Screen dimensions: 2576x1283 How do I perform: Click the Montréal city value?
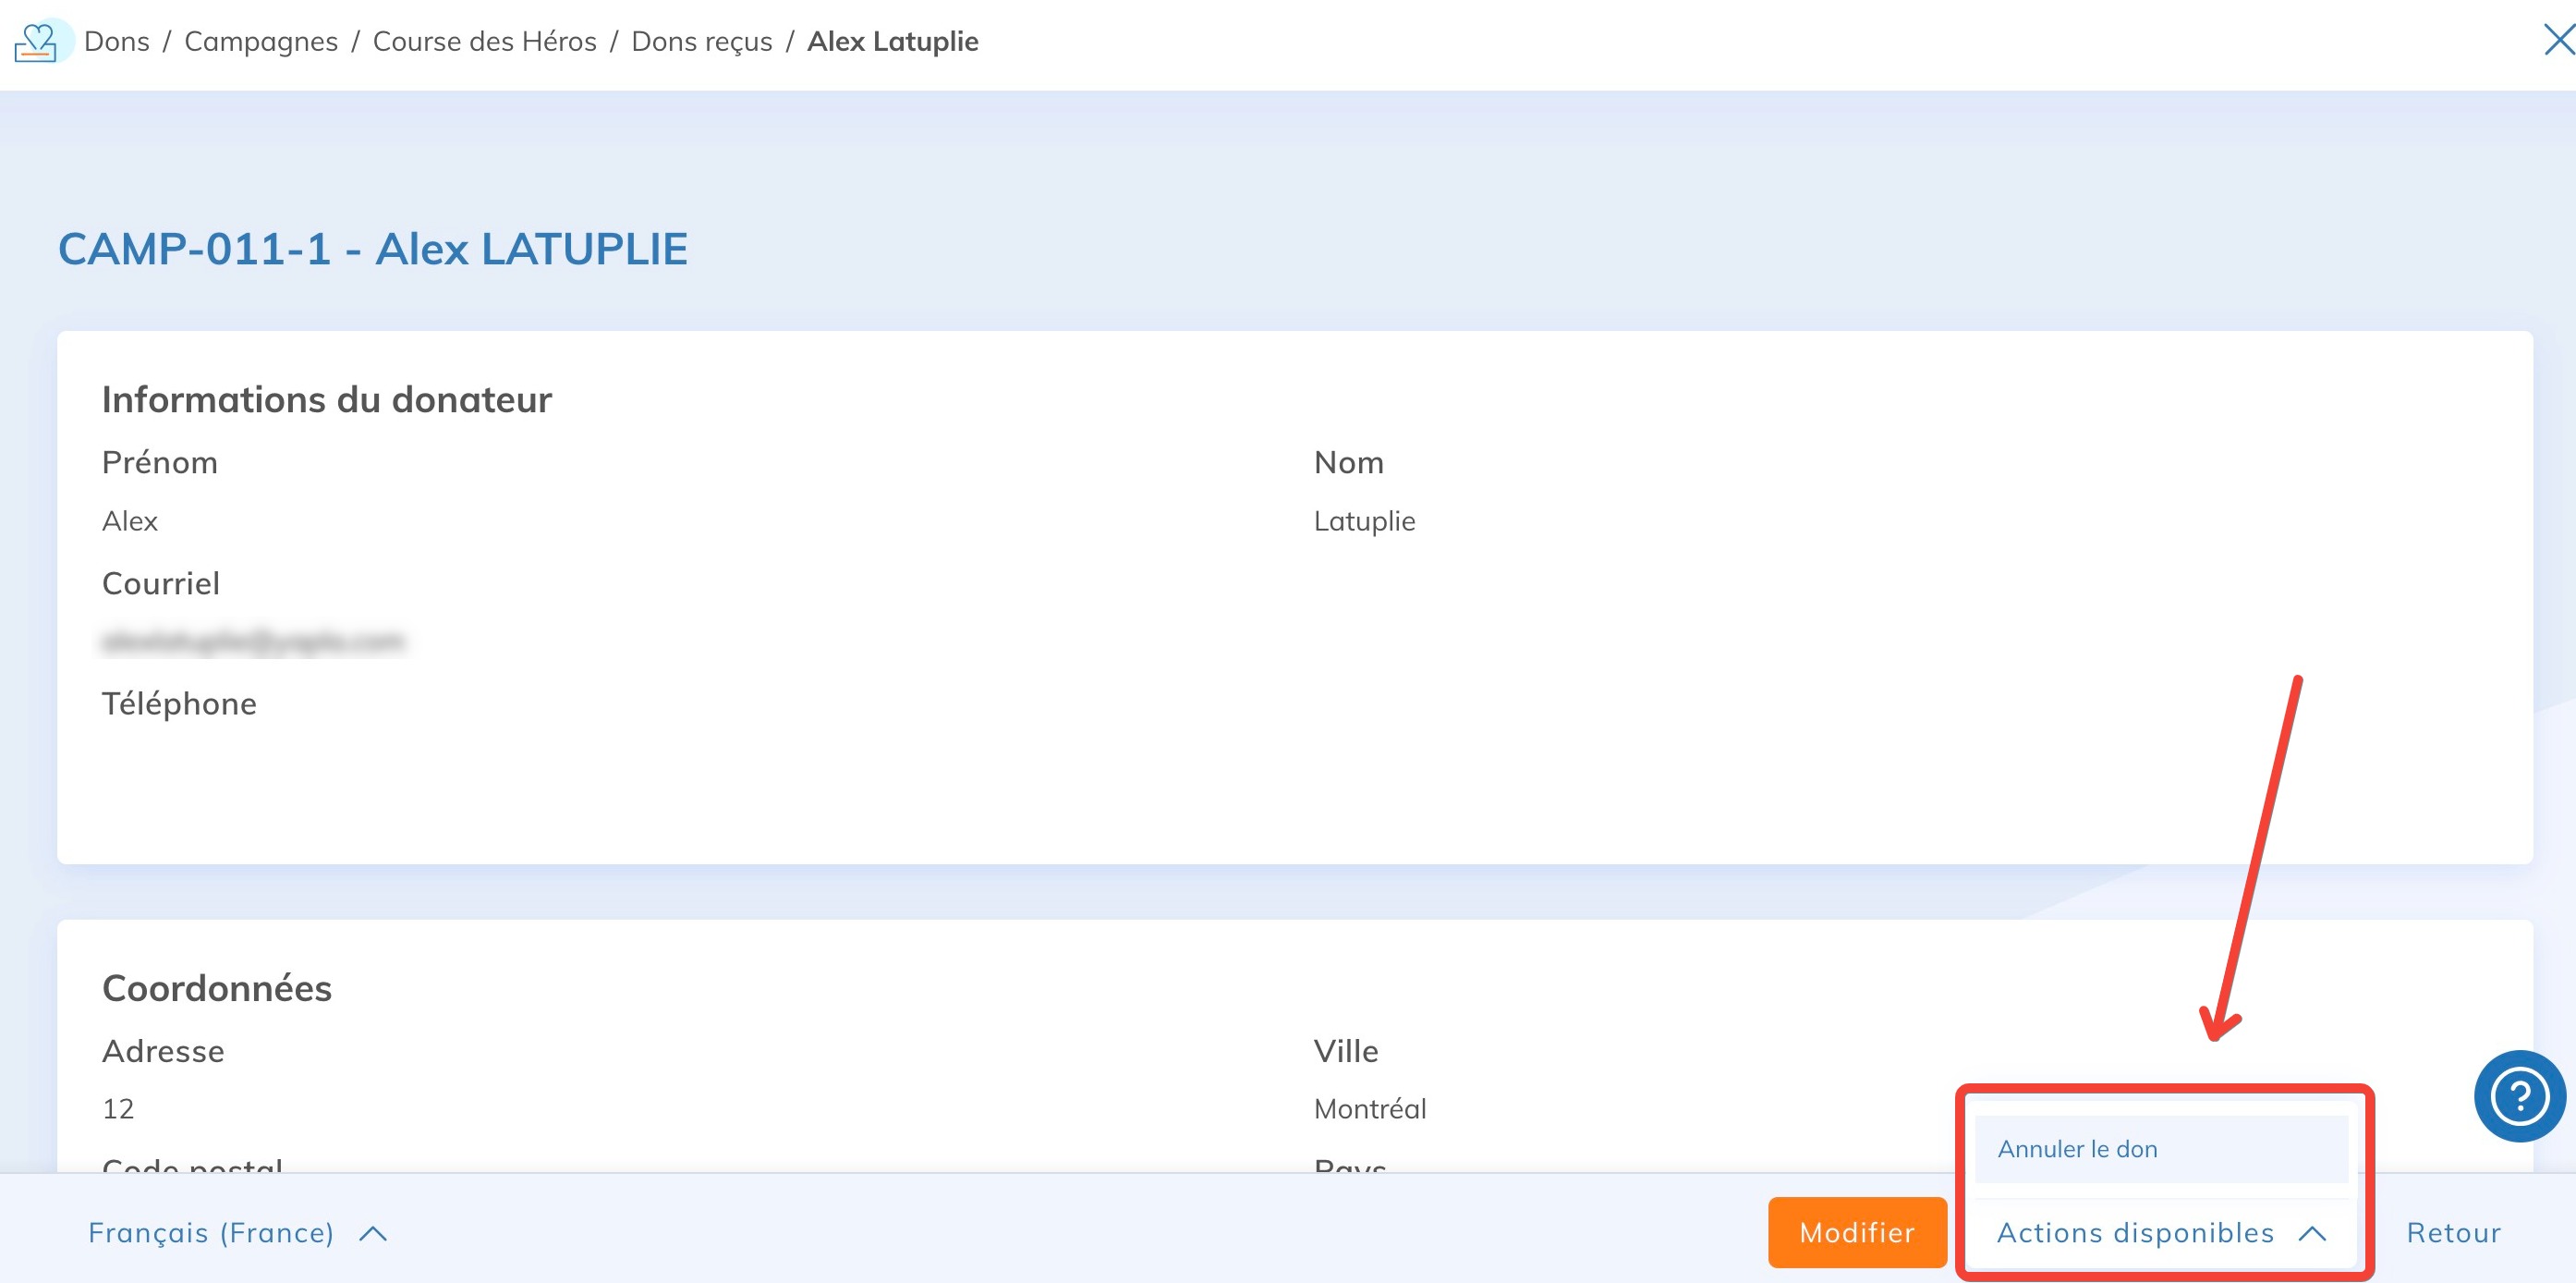click(1369, 1109)
